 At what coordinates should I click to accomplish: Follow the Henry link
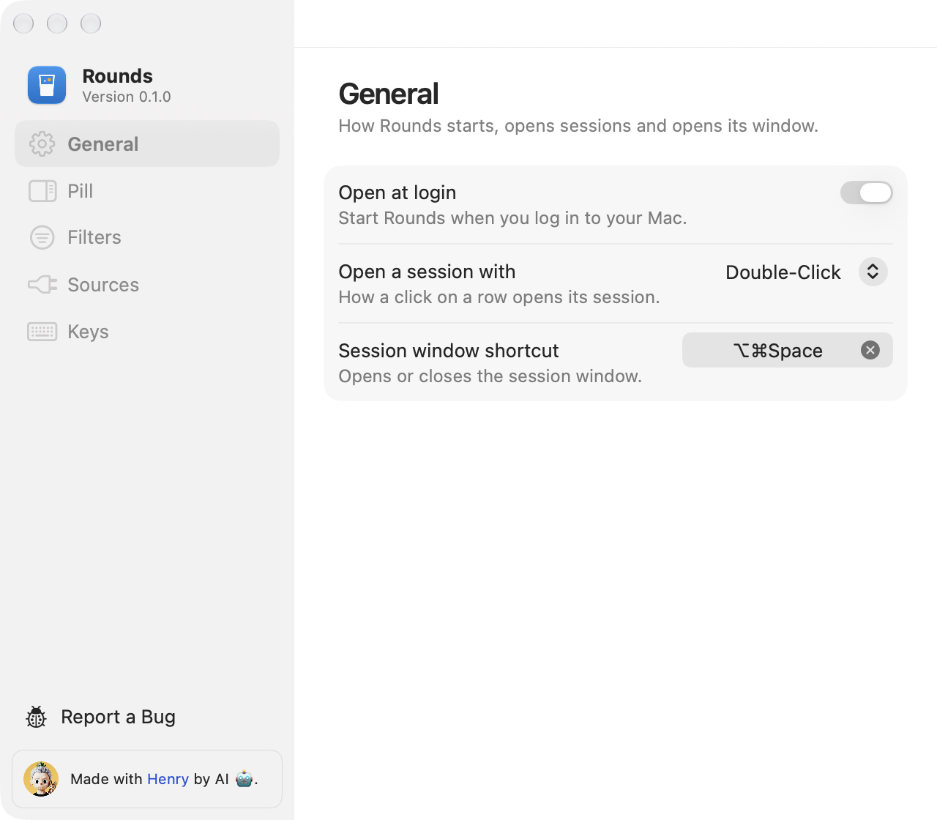[168, 779]
